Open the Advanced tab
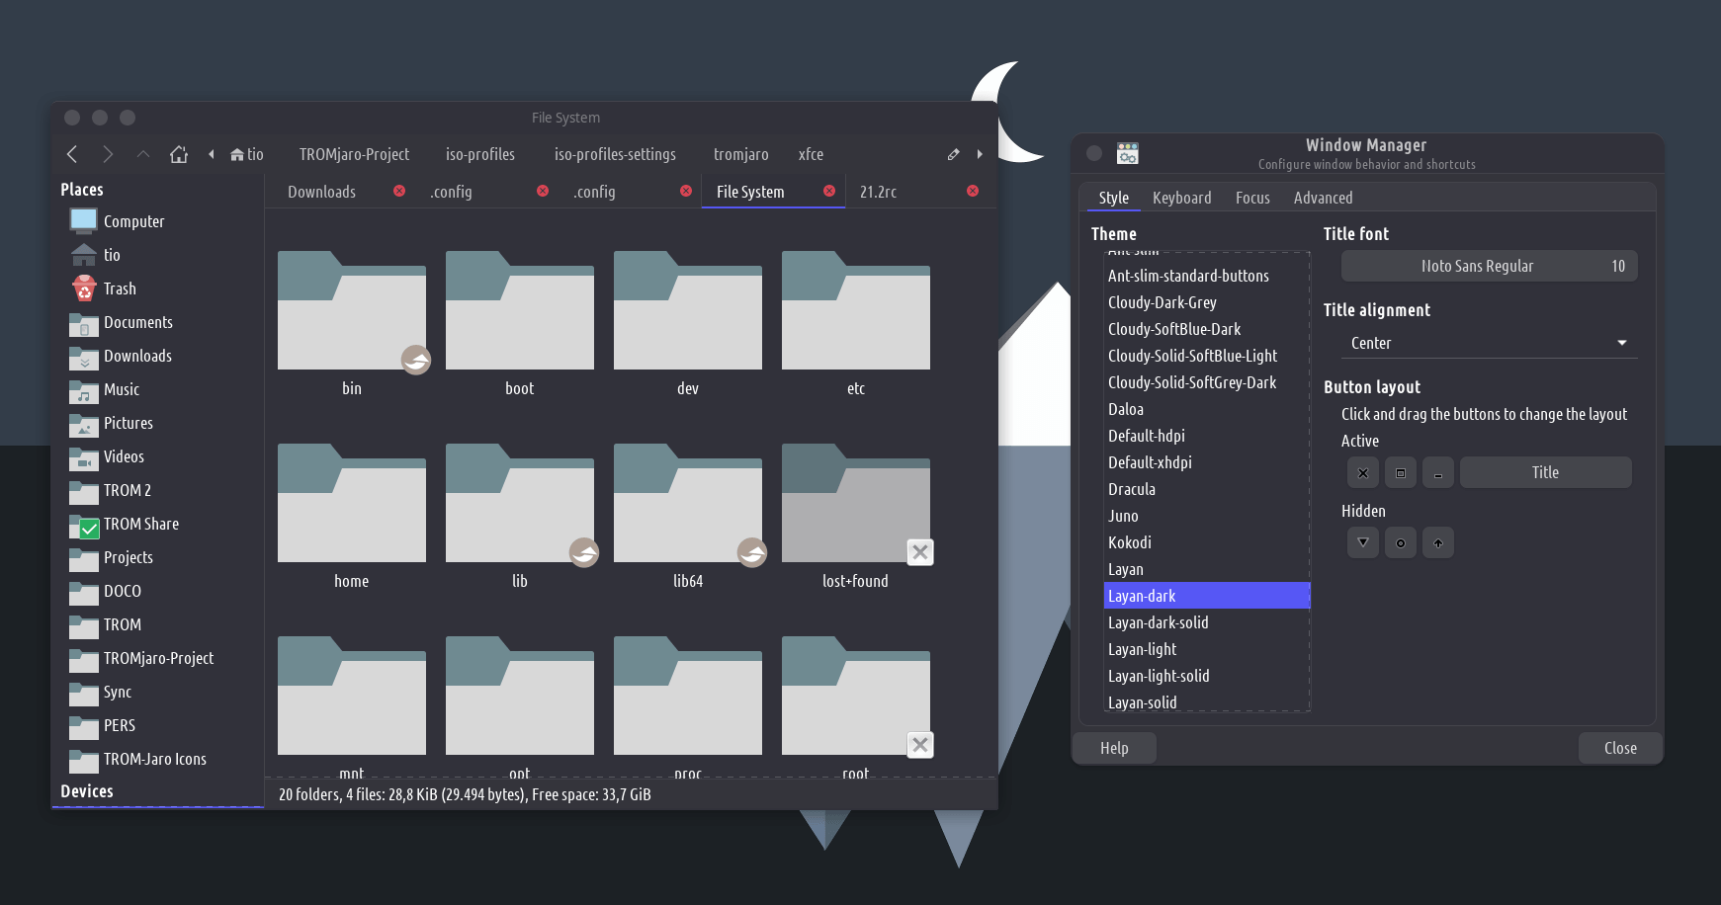This screenshot has width=1721, height=905. pyautogui.click(x=1323, y=198)
